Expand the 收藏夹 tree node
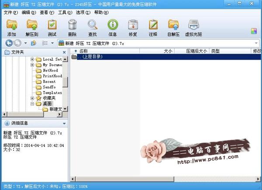 pyautogui.click(x=32, y=98)
